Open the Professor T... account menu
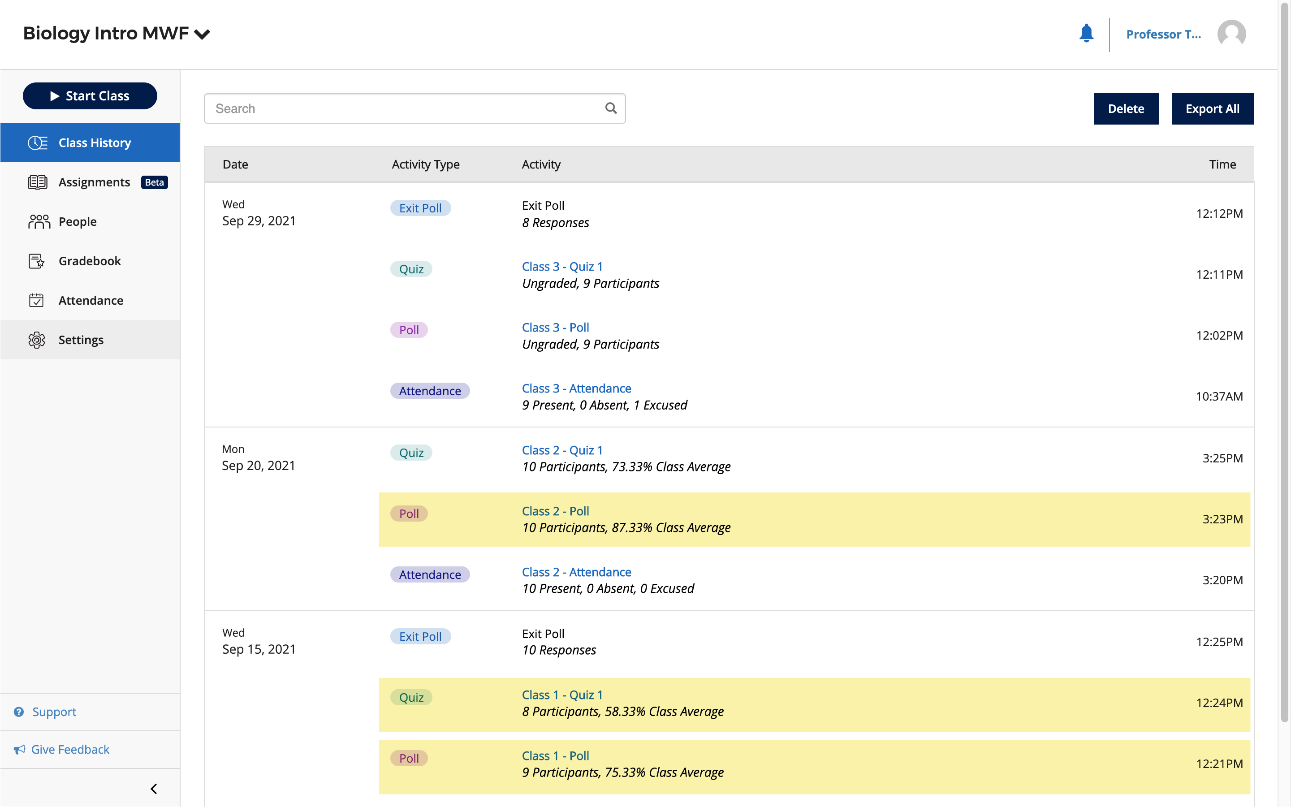1291x807 pixels. 1163,34
